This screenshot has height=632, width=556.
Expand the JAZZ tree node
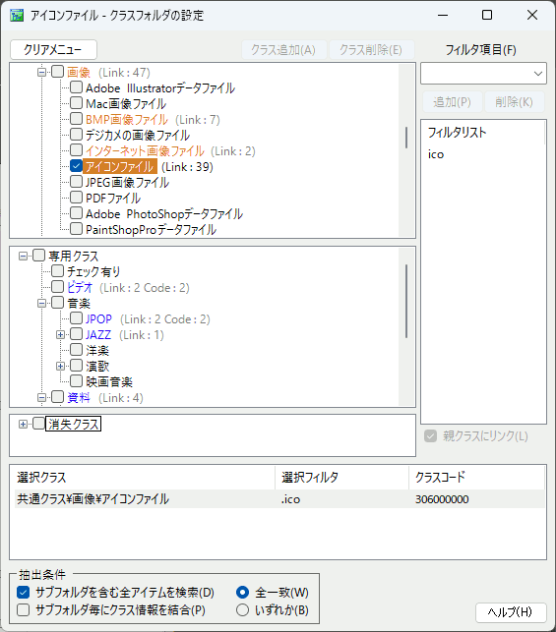[61, 334]
